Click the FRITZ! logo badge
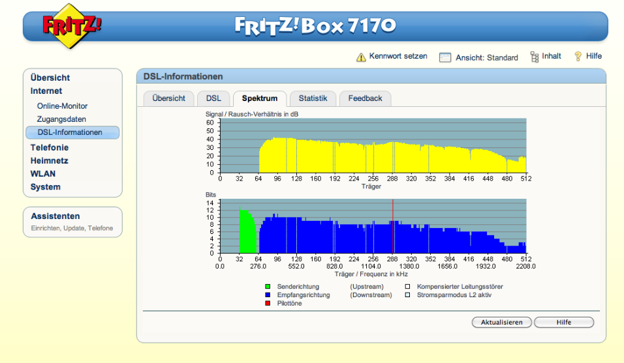The width and height of the screenshot is (624, 363). [x=72, y=26]
